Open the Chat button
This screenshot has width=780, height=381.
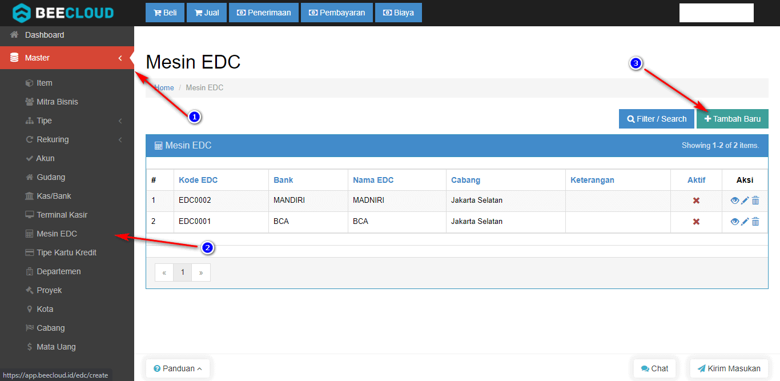pos(654,368)
